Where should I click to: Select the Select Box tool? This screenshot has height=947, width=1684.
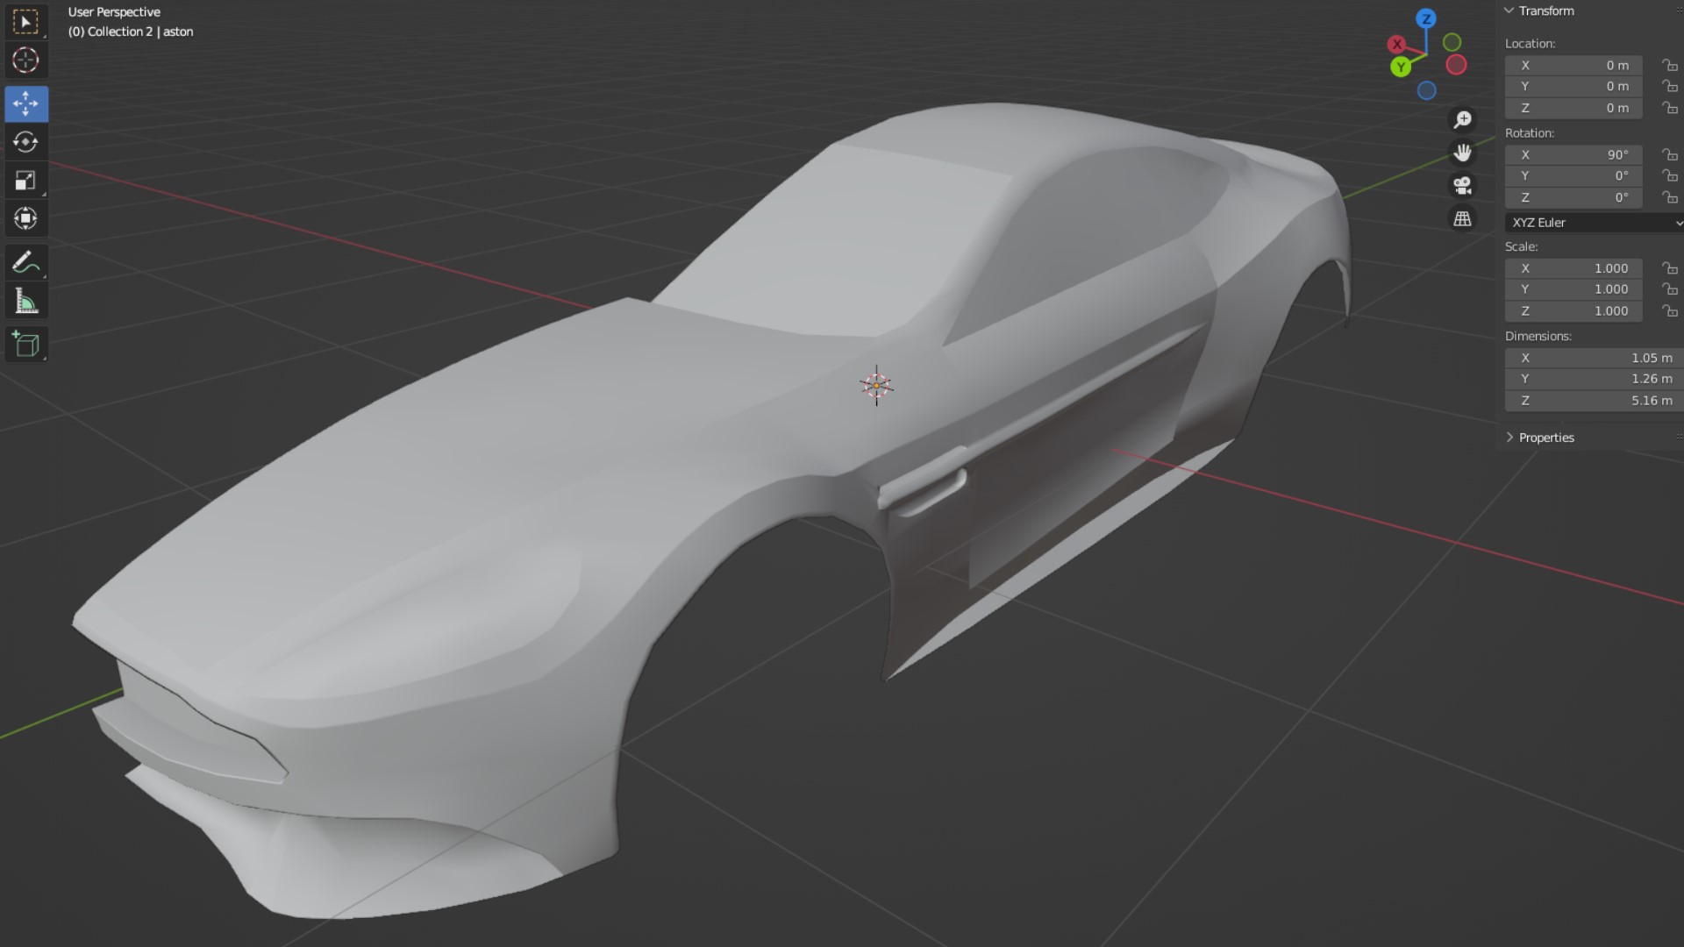tap(25, 22)
